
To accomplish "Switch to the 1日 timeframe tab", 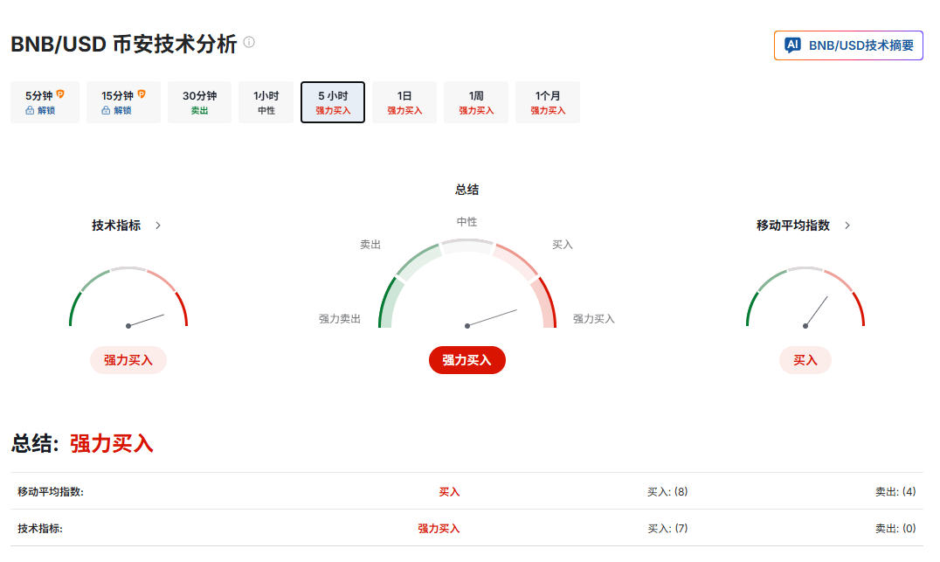I will click(404, 102).
